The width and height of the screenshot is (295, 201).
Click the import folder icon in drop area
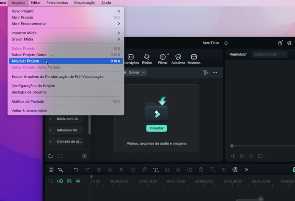click(x=157, y=109)
